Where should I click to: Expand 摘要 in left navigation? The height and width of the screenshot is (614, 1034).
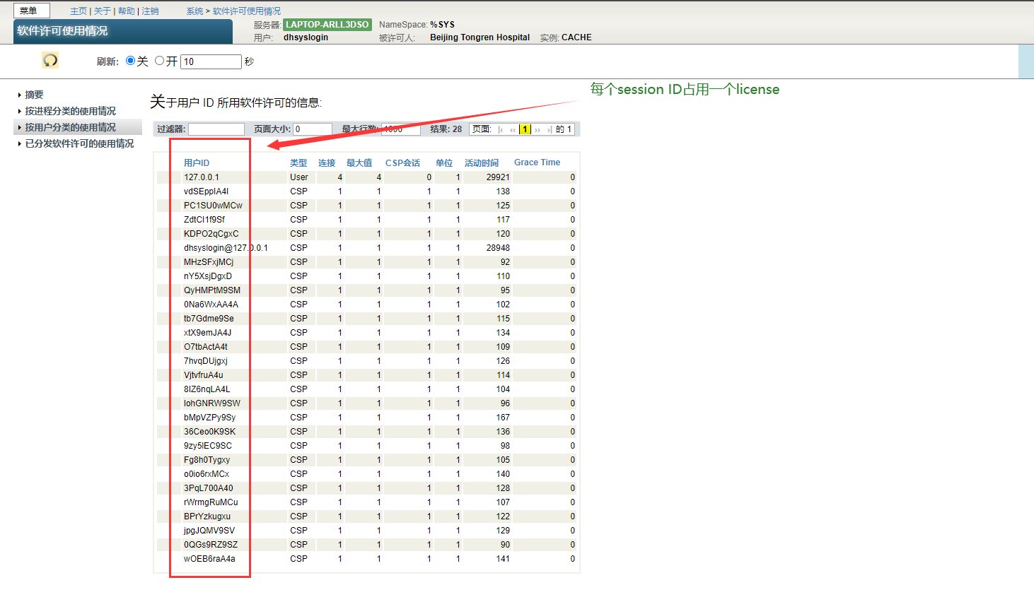34,95
